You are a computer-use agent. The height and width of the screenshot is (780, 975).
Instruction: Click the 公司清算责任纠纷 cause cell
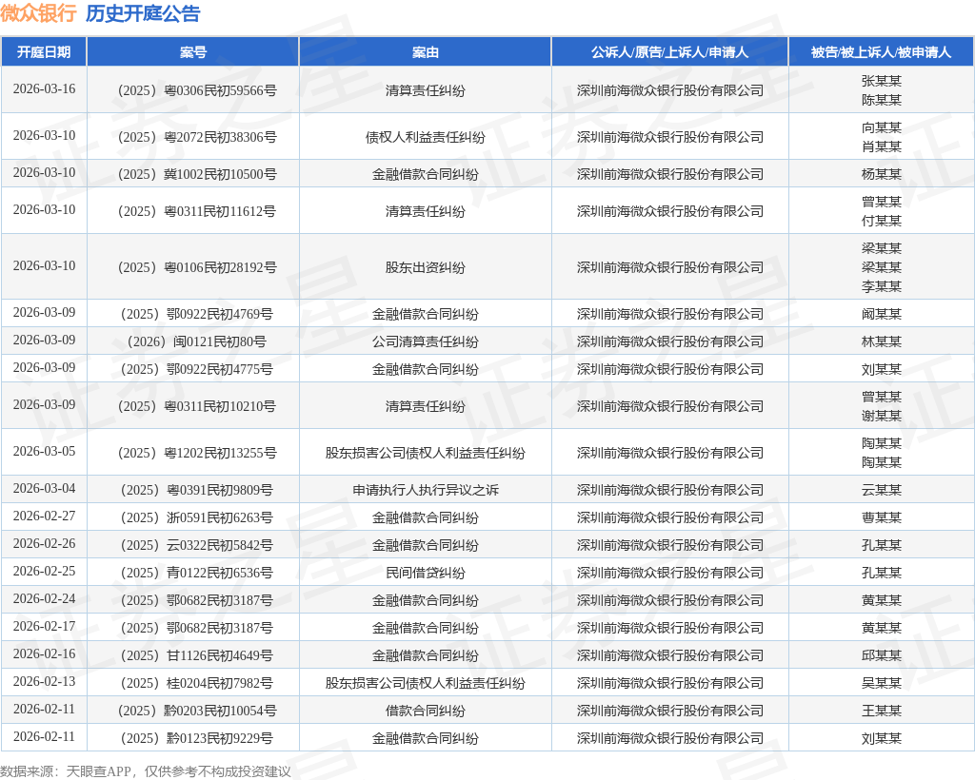[x=426, y=341]
